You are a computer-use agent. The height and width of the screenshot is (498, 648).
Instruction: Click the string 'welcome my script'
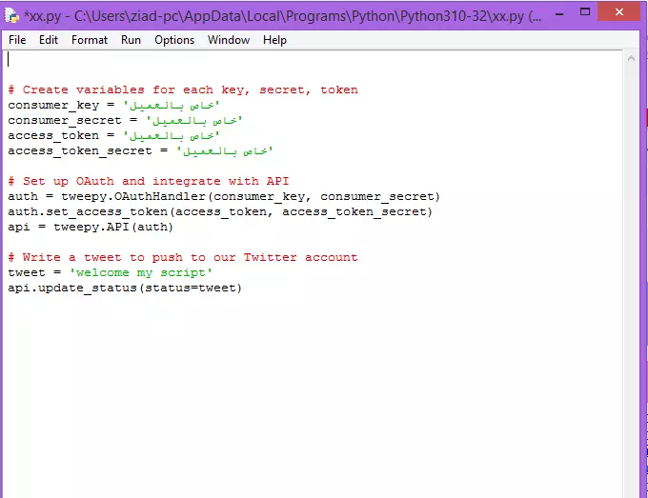click(140, 273)
